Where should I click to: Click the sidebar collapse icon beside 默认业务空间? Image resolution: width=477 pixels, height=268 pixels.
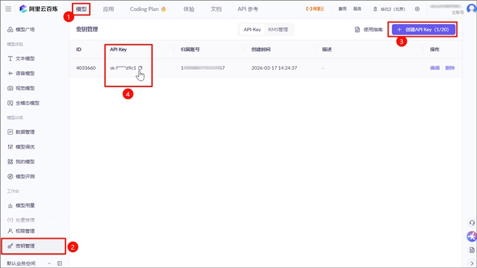60,264
